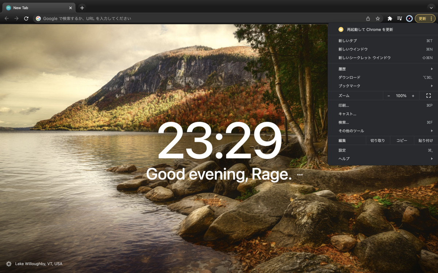Go back with the back arrow

point(7,19)
